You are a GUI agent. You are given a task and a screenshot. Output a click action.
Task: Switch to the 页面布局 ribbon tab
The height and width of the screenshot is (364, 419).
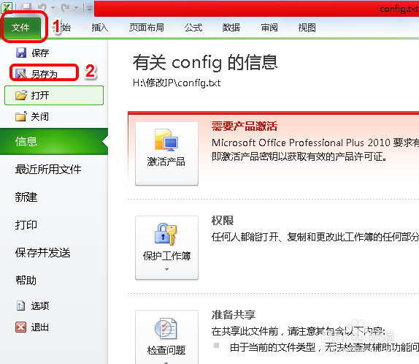(147, 27)
